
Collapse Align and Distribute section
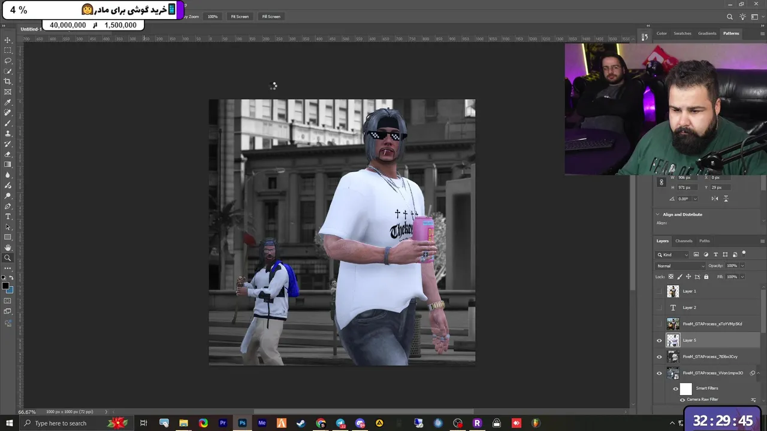(x=658, y=214)
